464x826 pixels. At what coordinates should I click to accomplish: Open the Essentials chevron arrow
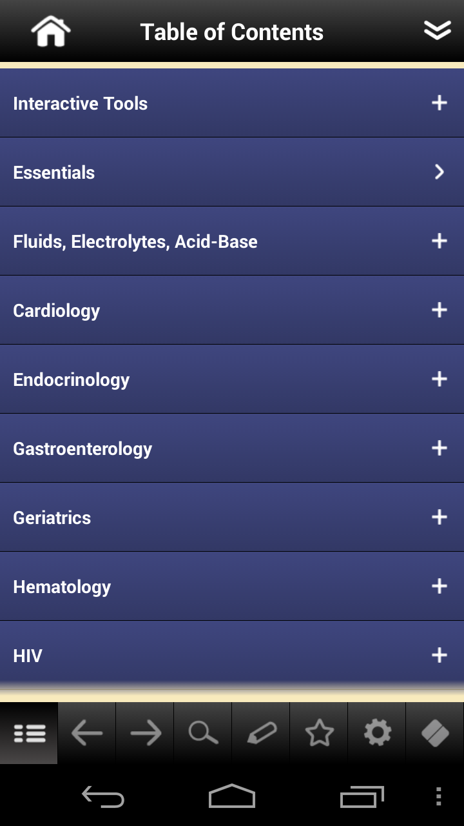click(440, 172)
